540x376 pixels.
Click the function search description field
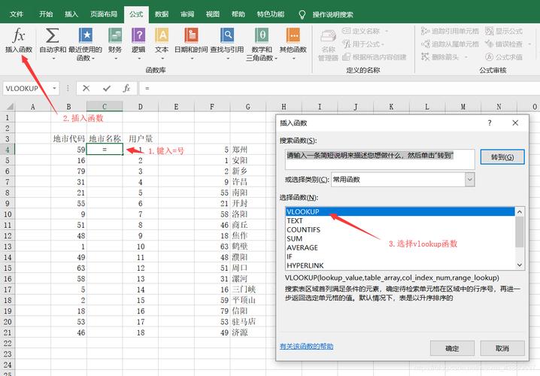(x=380, y=159)
